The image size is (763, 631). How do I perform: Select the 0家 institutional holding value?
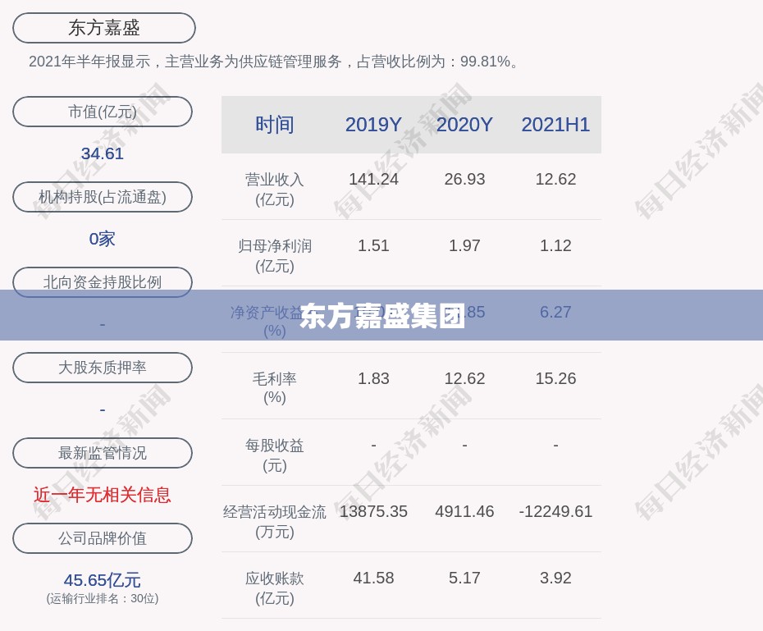click(x=103, y=239)
